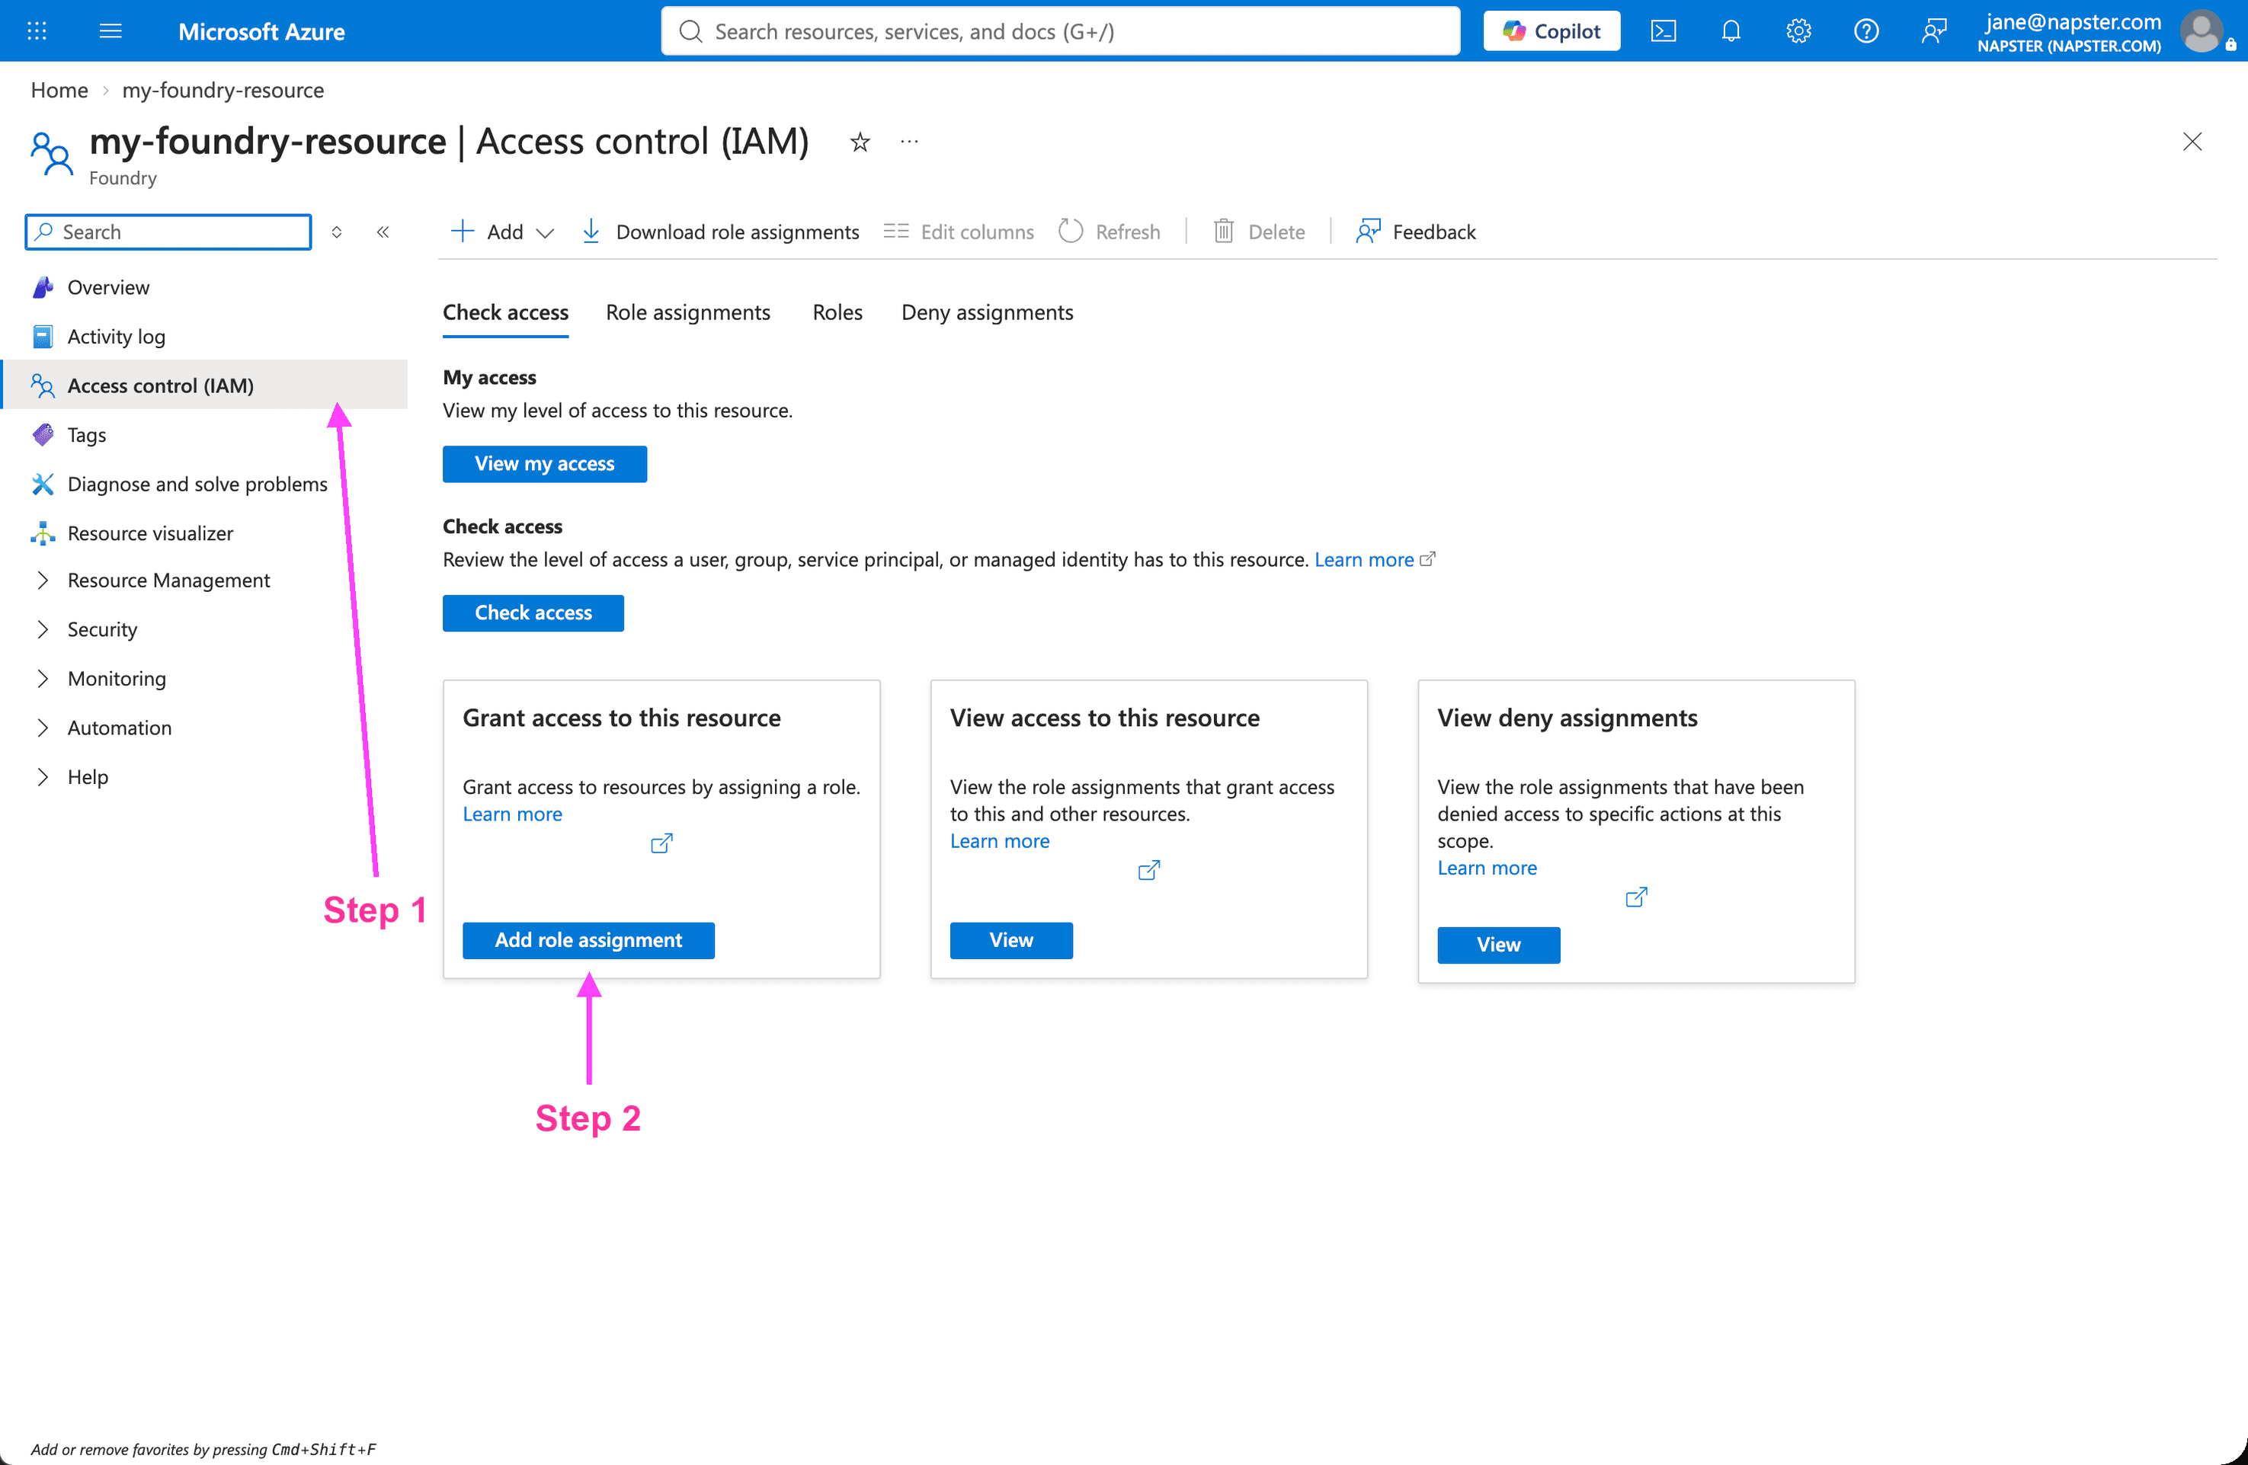Image resolution: width=2248 pixels, height=1465 pixels.
Task: Open the Add dropdown in toolbar
Action: pos(502,232)
